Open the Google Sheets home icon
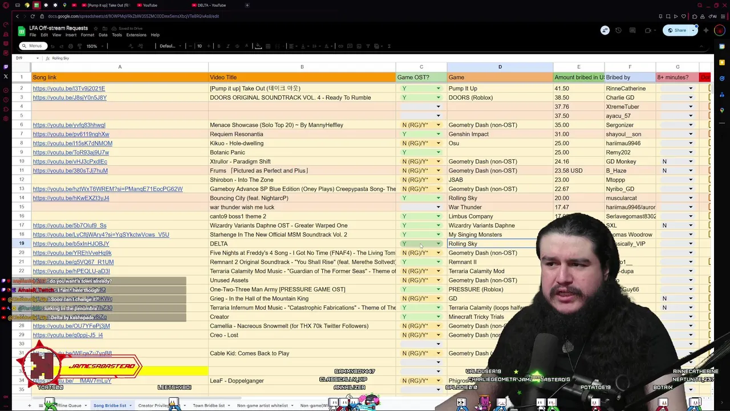The image size is (730, 411). 21,31
